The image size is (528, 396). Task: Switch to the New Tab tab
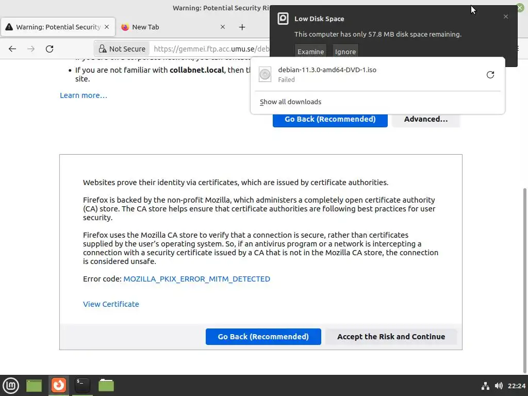pyautogui.click(x=174, y=27)
